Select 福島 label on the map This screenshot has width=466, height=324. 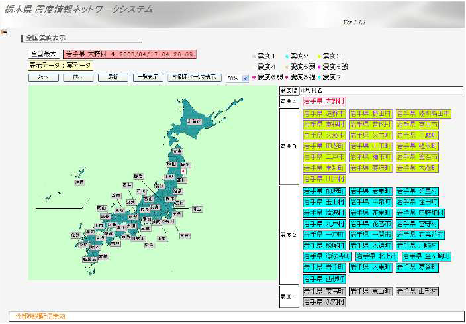pos(178,191)
